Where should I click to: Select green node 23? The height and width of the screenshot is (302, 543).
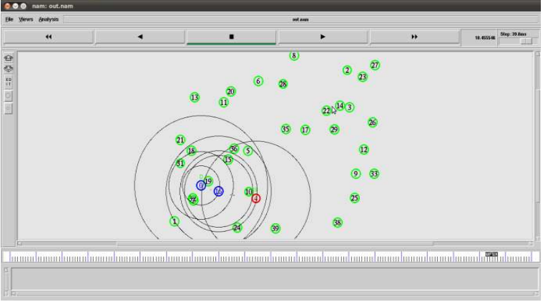point(363,77)
